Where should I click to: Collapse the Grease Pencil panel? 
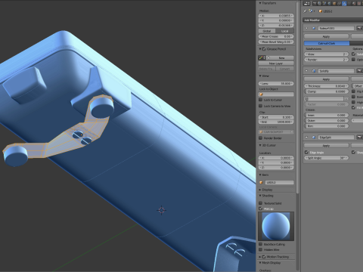[x=260, y=49]
